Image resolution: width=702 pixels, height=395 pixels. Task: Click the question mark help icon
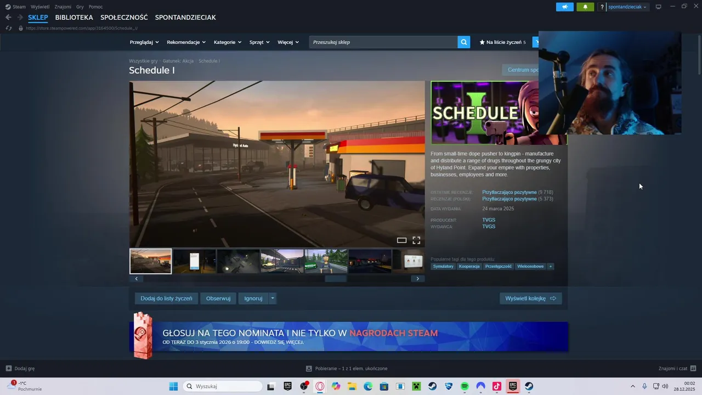point(602,7)
